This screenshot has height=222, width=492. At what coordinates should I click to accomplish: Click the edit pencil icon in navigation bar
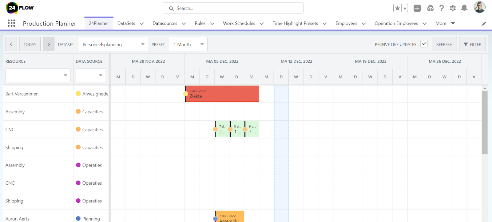click(x=484, y=24)
